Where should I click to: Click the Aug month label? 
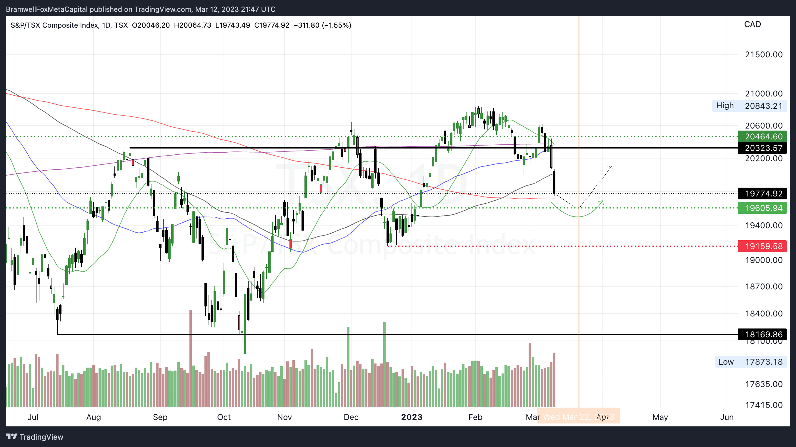coord(93,417)
